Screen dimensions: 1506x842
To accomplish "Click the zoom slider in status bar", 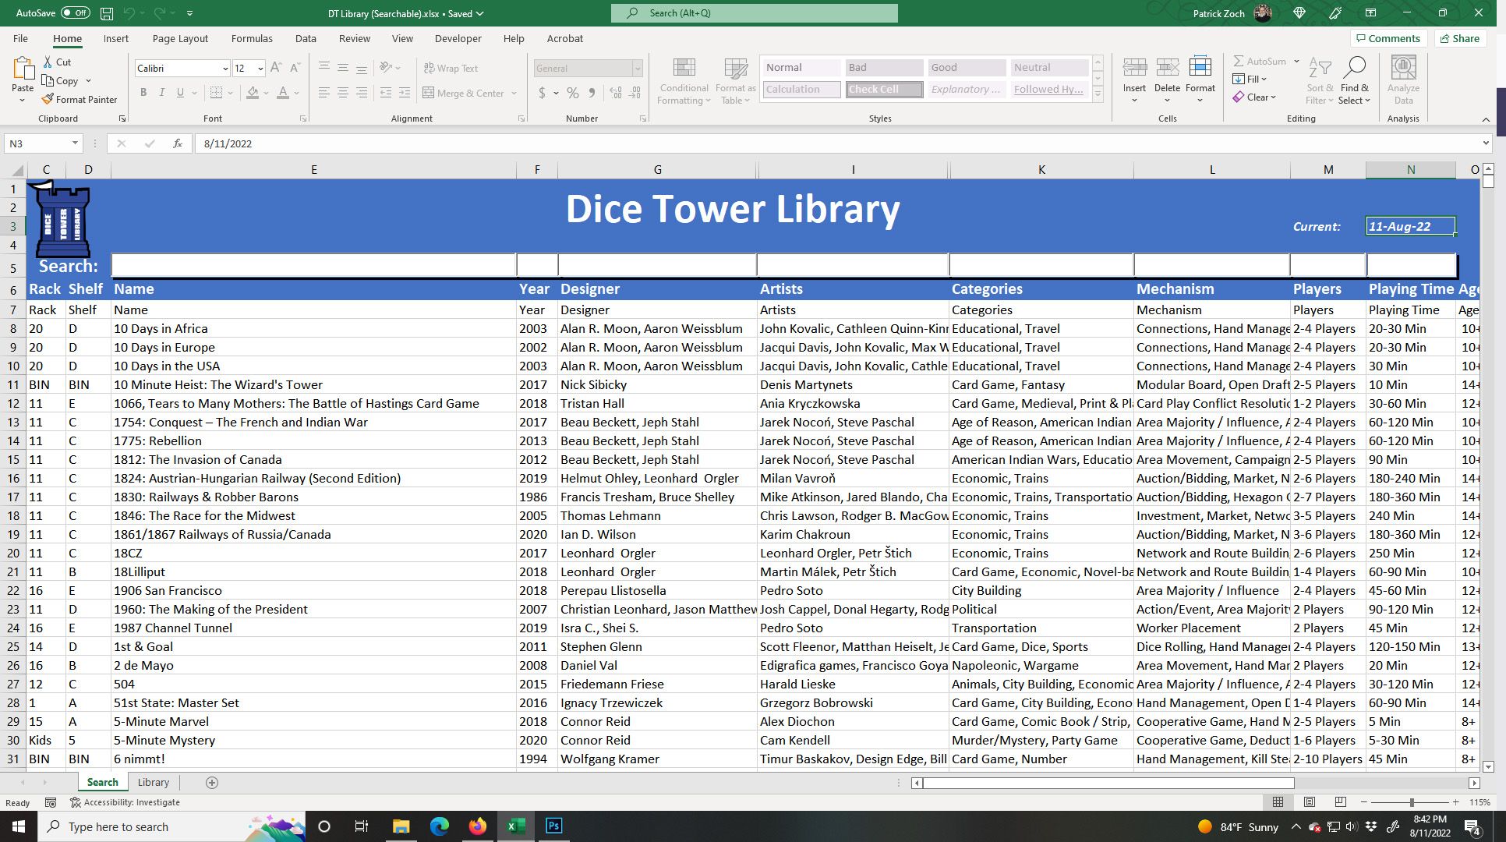I will [x=1411, y=801].
